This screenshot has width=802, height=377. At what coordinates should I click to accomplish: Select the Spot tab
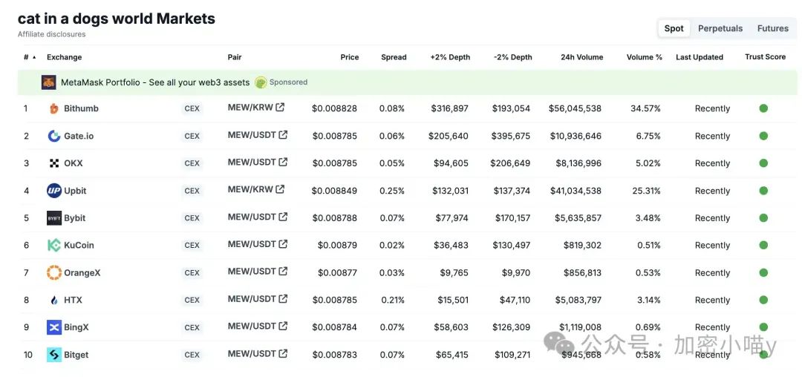[x=674, y=28]
